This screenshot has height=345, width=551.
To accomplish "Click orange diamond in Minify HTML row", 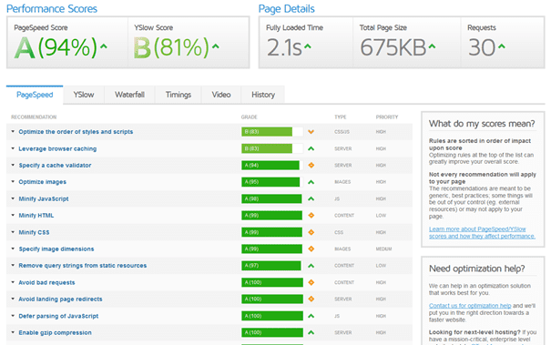I will 311,216.
